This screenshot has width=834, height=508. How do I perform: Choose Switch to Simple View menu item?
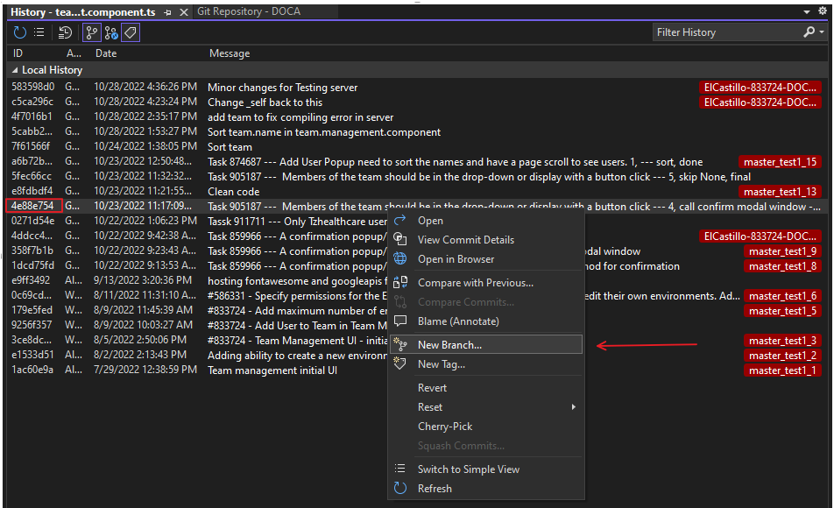coord(487,469)
